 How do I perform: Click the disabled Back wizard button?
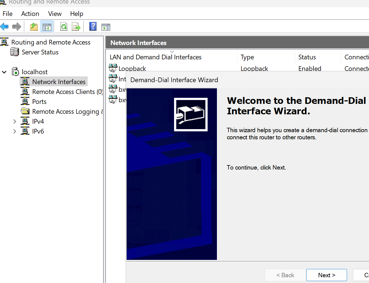pos(285,275)
